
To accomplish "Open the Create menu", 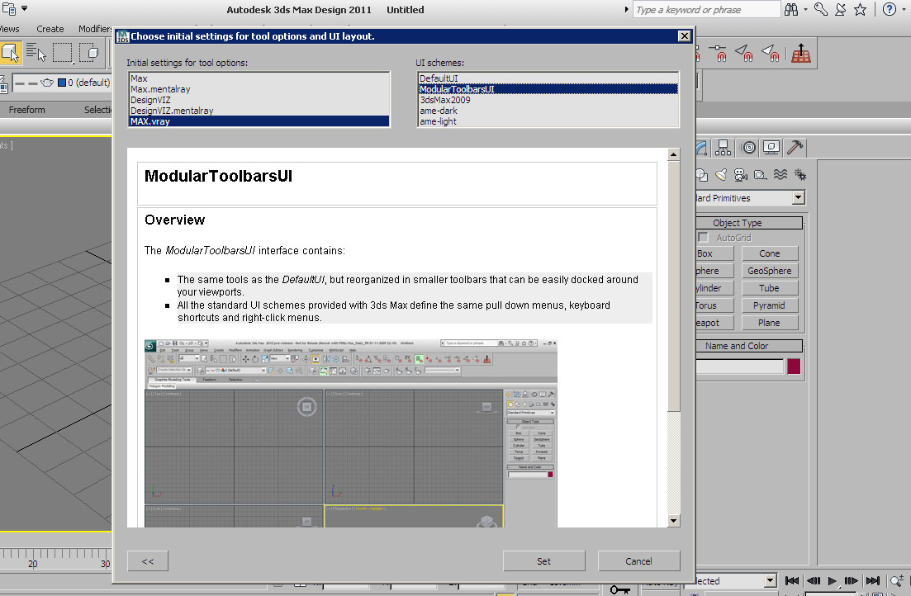I will (50, 28).
